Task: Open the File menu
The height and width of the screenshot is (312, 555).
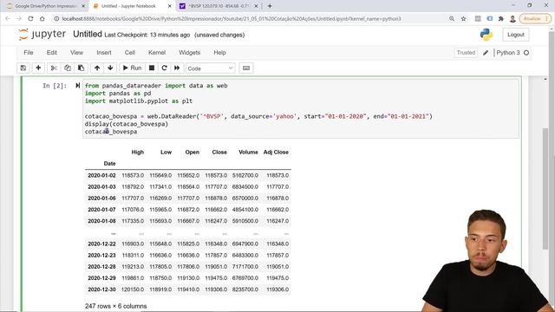Action: pos(29,53)
